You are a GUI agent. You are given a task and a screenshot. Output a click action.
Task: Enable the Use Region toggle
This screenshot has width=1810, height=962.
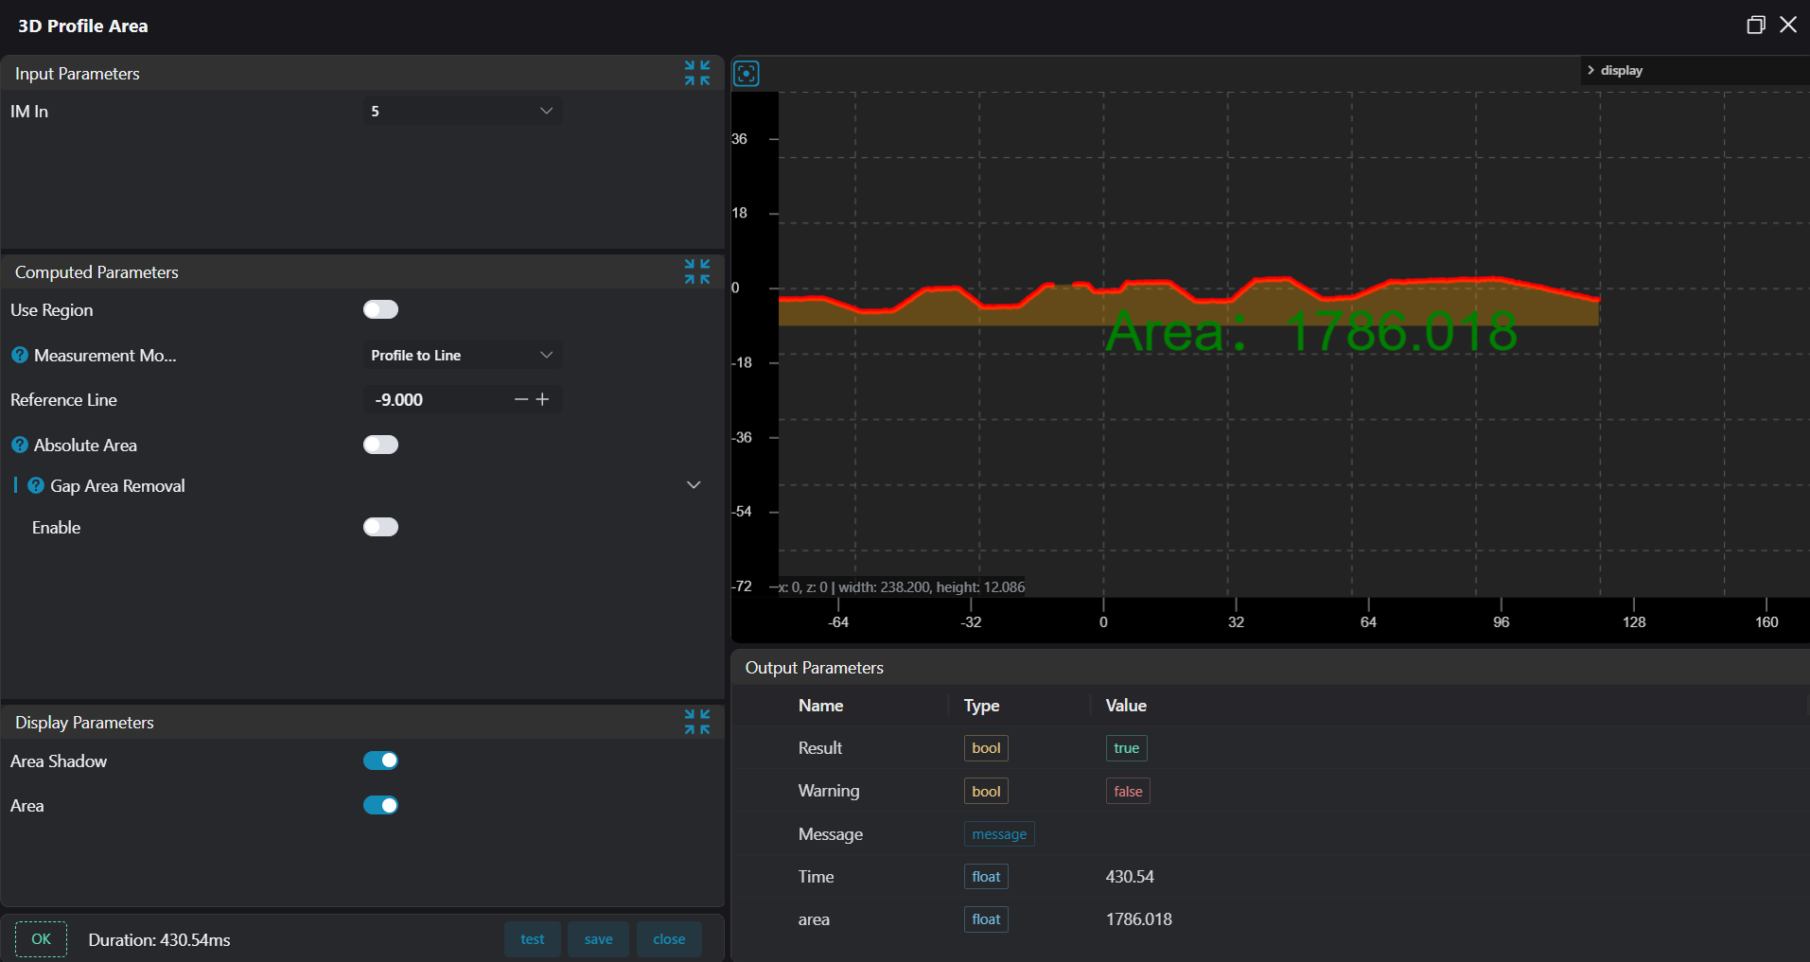point(380,309)
